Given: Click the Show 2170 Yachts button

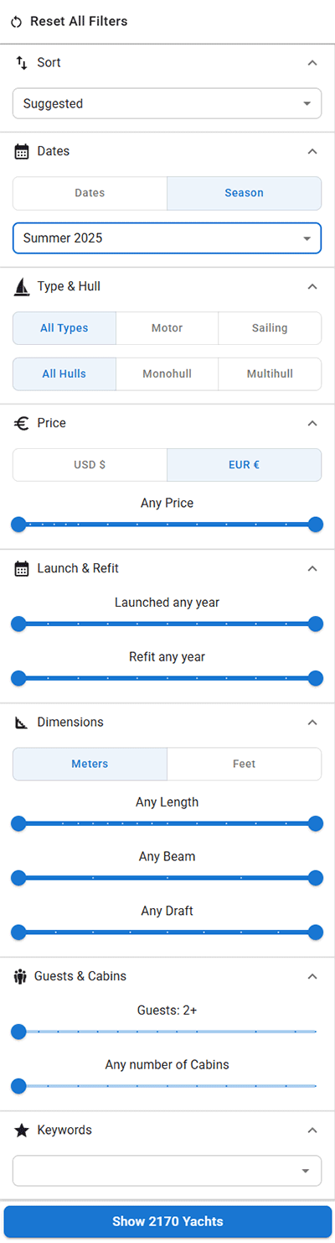Looking at the screenshot, I should click(x=167, y=1221).
